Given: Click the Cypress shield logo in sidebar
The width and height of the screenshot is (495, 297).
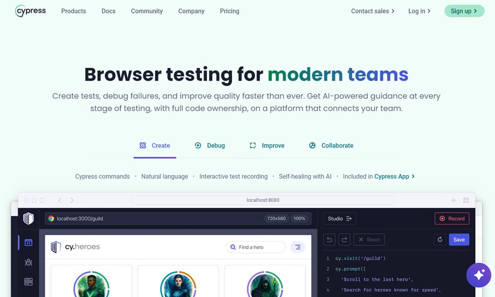Looking at the screenshot, I should [x=28, y=218].
